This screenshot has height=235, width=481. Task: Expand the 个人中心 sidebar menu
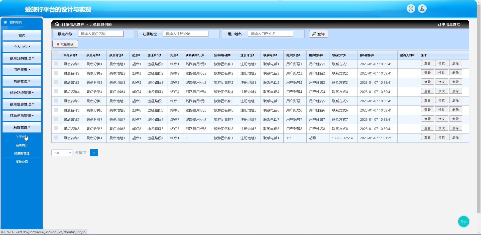22,47
